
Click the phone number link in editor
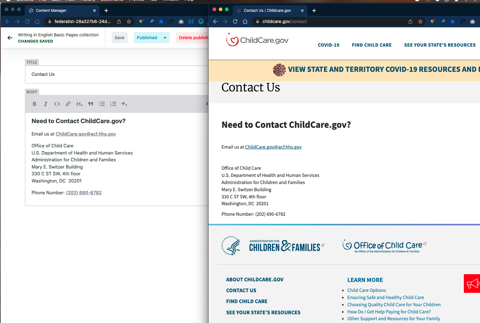click(x=84, y=193)
